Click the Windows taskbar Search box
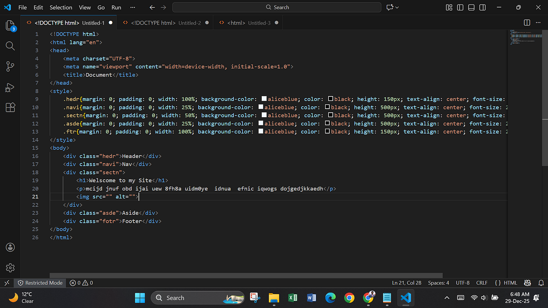The image size is (548, 308). tap(199, 298)
